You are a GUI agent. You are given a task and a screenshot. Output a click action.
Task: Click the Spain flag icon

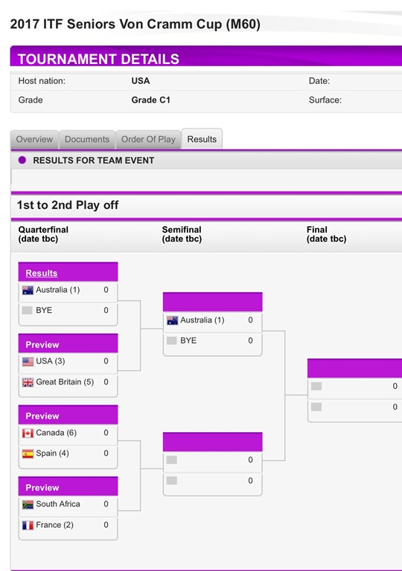(x=28, y=454)
